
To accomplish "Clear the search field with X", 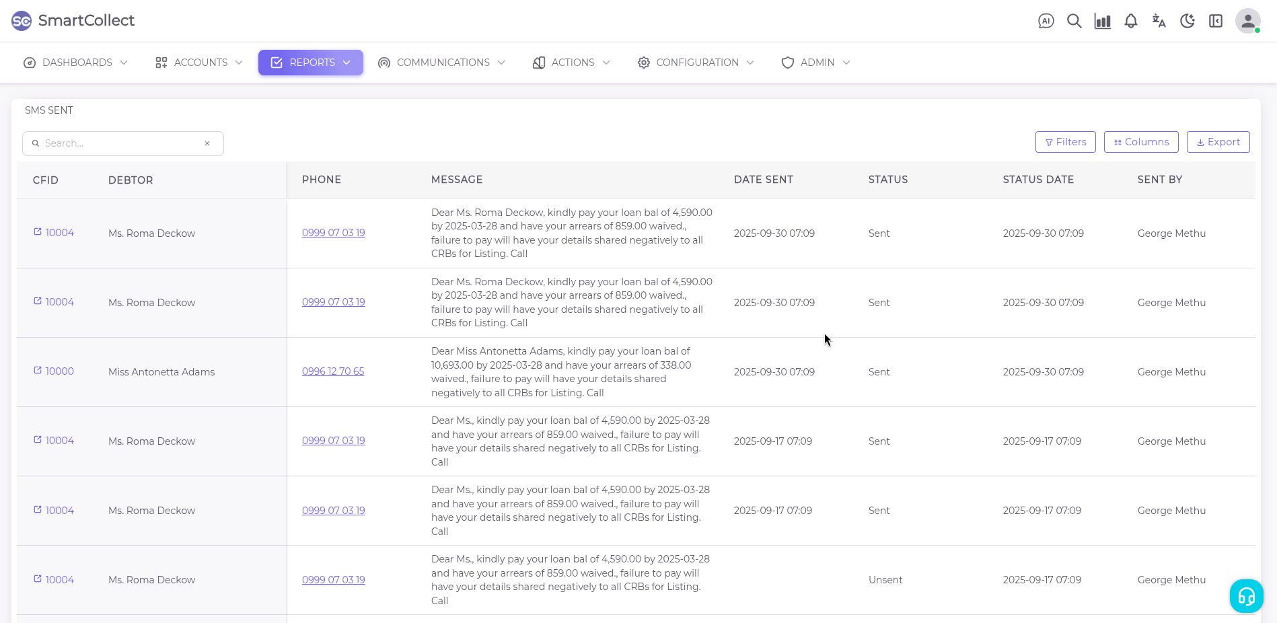I will pos(207,143).
